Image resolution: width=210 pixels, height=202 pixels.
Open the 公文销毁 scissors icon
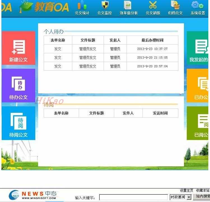pyautogui.click(x=153, y=5)
